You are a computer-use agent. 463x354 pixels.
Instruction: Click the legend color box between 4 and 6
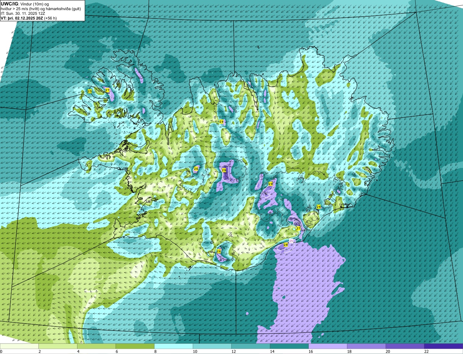pyautogui.click(x=97, y=346)
